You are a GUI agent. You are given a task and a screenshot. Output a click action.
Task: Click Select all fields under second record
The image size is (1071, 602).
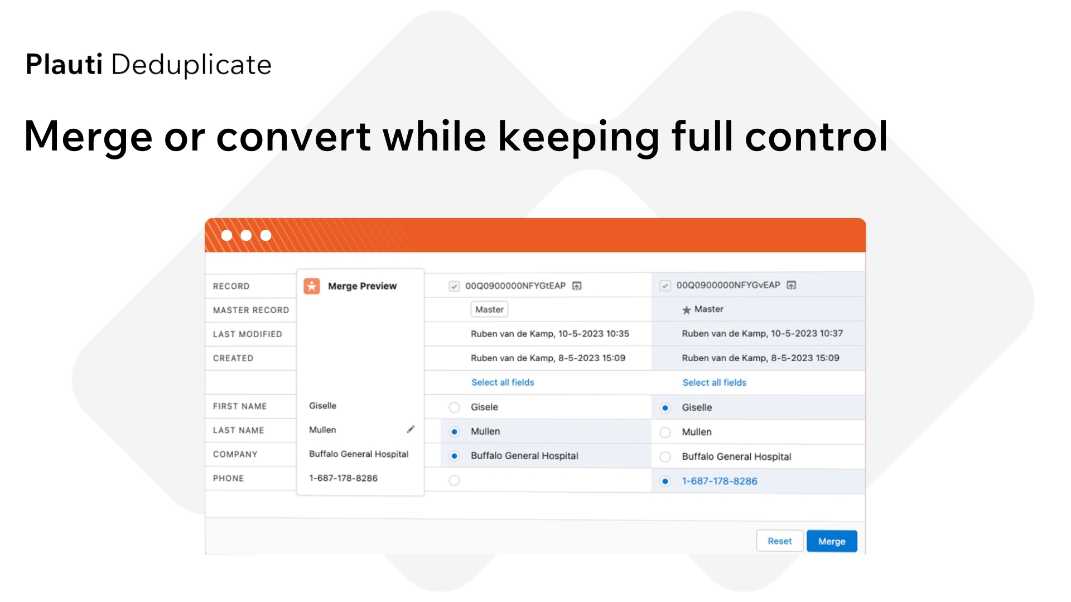point(714,382)
